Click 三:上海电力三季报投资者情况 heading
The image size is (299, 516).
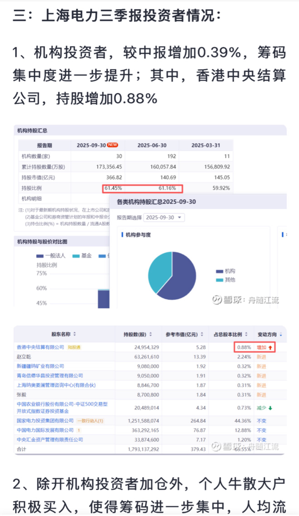[x=118, y=16]
